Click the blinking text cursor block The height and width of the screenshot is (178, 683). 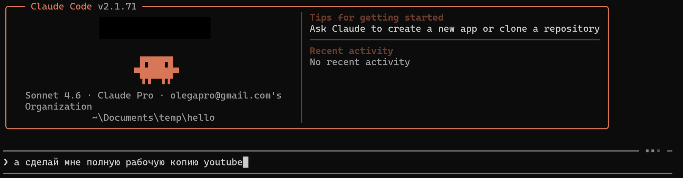pyautogui.click(x=246, y=162)
